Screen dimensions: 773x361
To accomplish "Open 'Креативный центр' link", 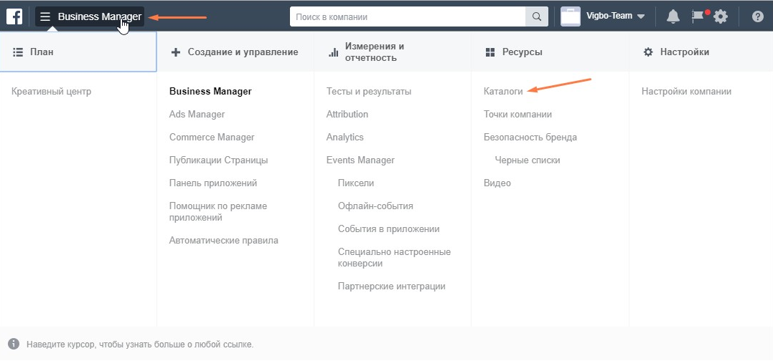I will click(x=51, y=92).
